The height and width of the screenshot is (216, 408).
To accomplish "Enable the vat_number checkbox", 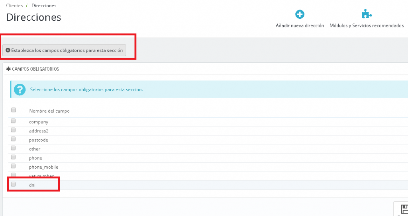I will pos(14,175).
